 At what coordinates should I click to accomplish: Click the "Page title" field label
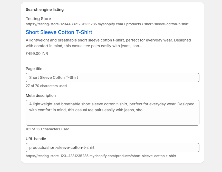point(34,69)
